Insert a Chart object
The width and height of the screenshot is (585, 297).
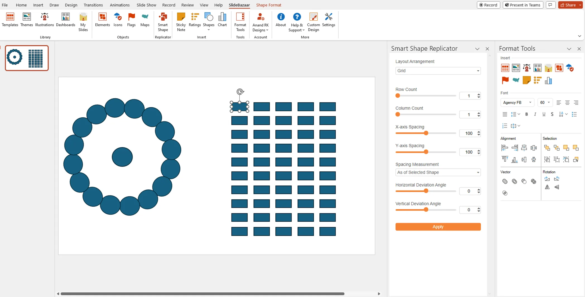point(222,19)
